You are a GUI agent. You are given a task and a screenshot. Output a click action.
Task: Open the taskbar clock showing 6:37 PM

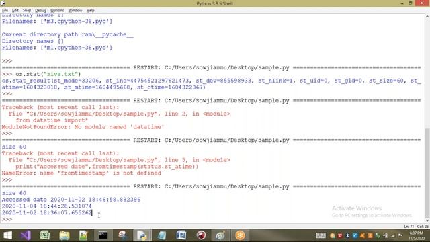[x=417, y=235]
